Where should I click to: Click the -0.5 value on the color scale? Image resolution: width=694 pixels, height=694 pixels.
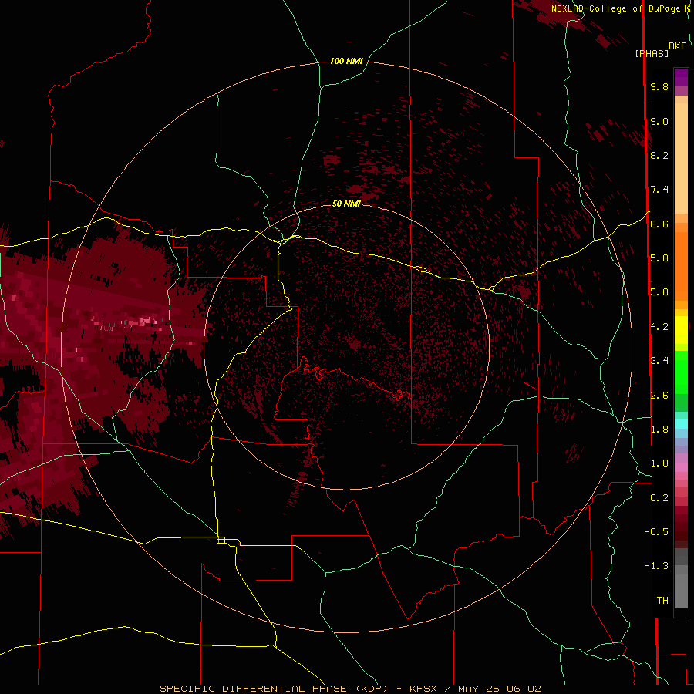pyautogui.click(x=656, y=532)
